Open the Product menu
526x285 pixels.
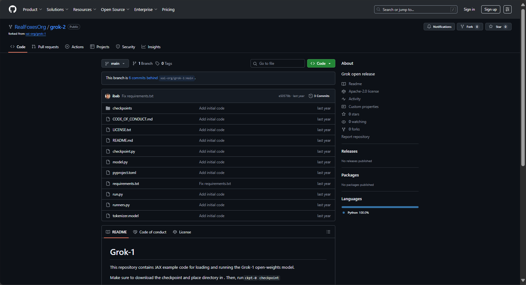pyautogui.click(x=32, y=9)
